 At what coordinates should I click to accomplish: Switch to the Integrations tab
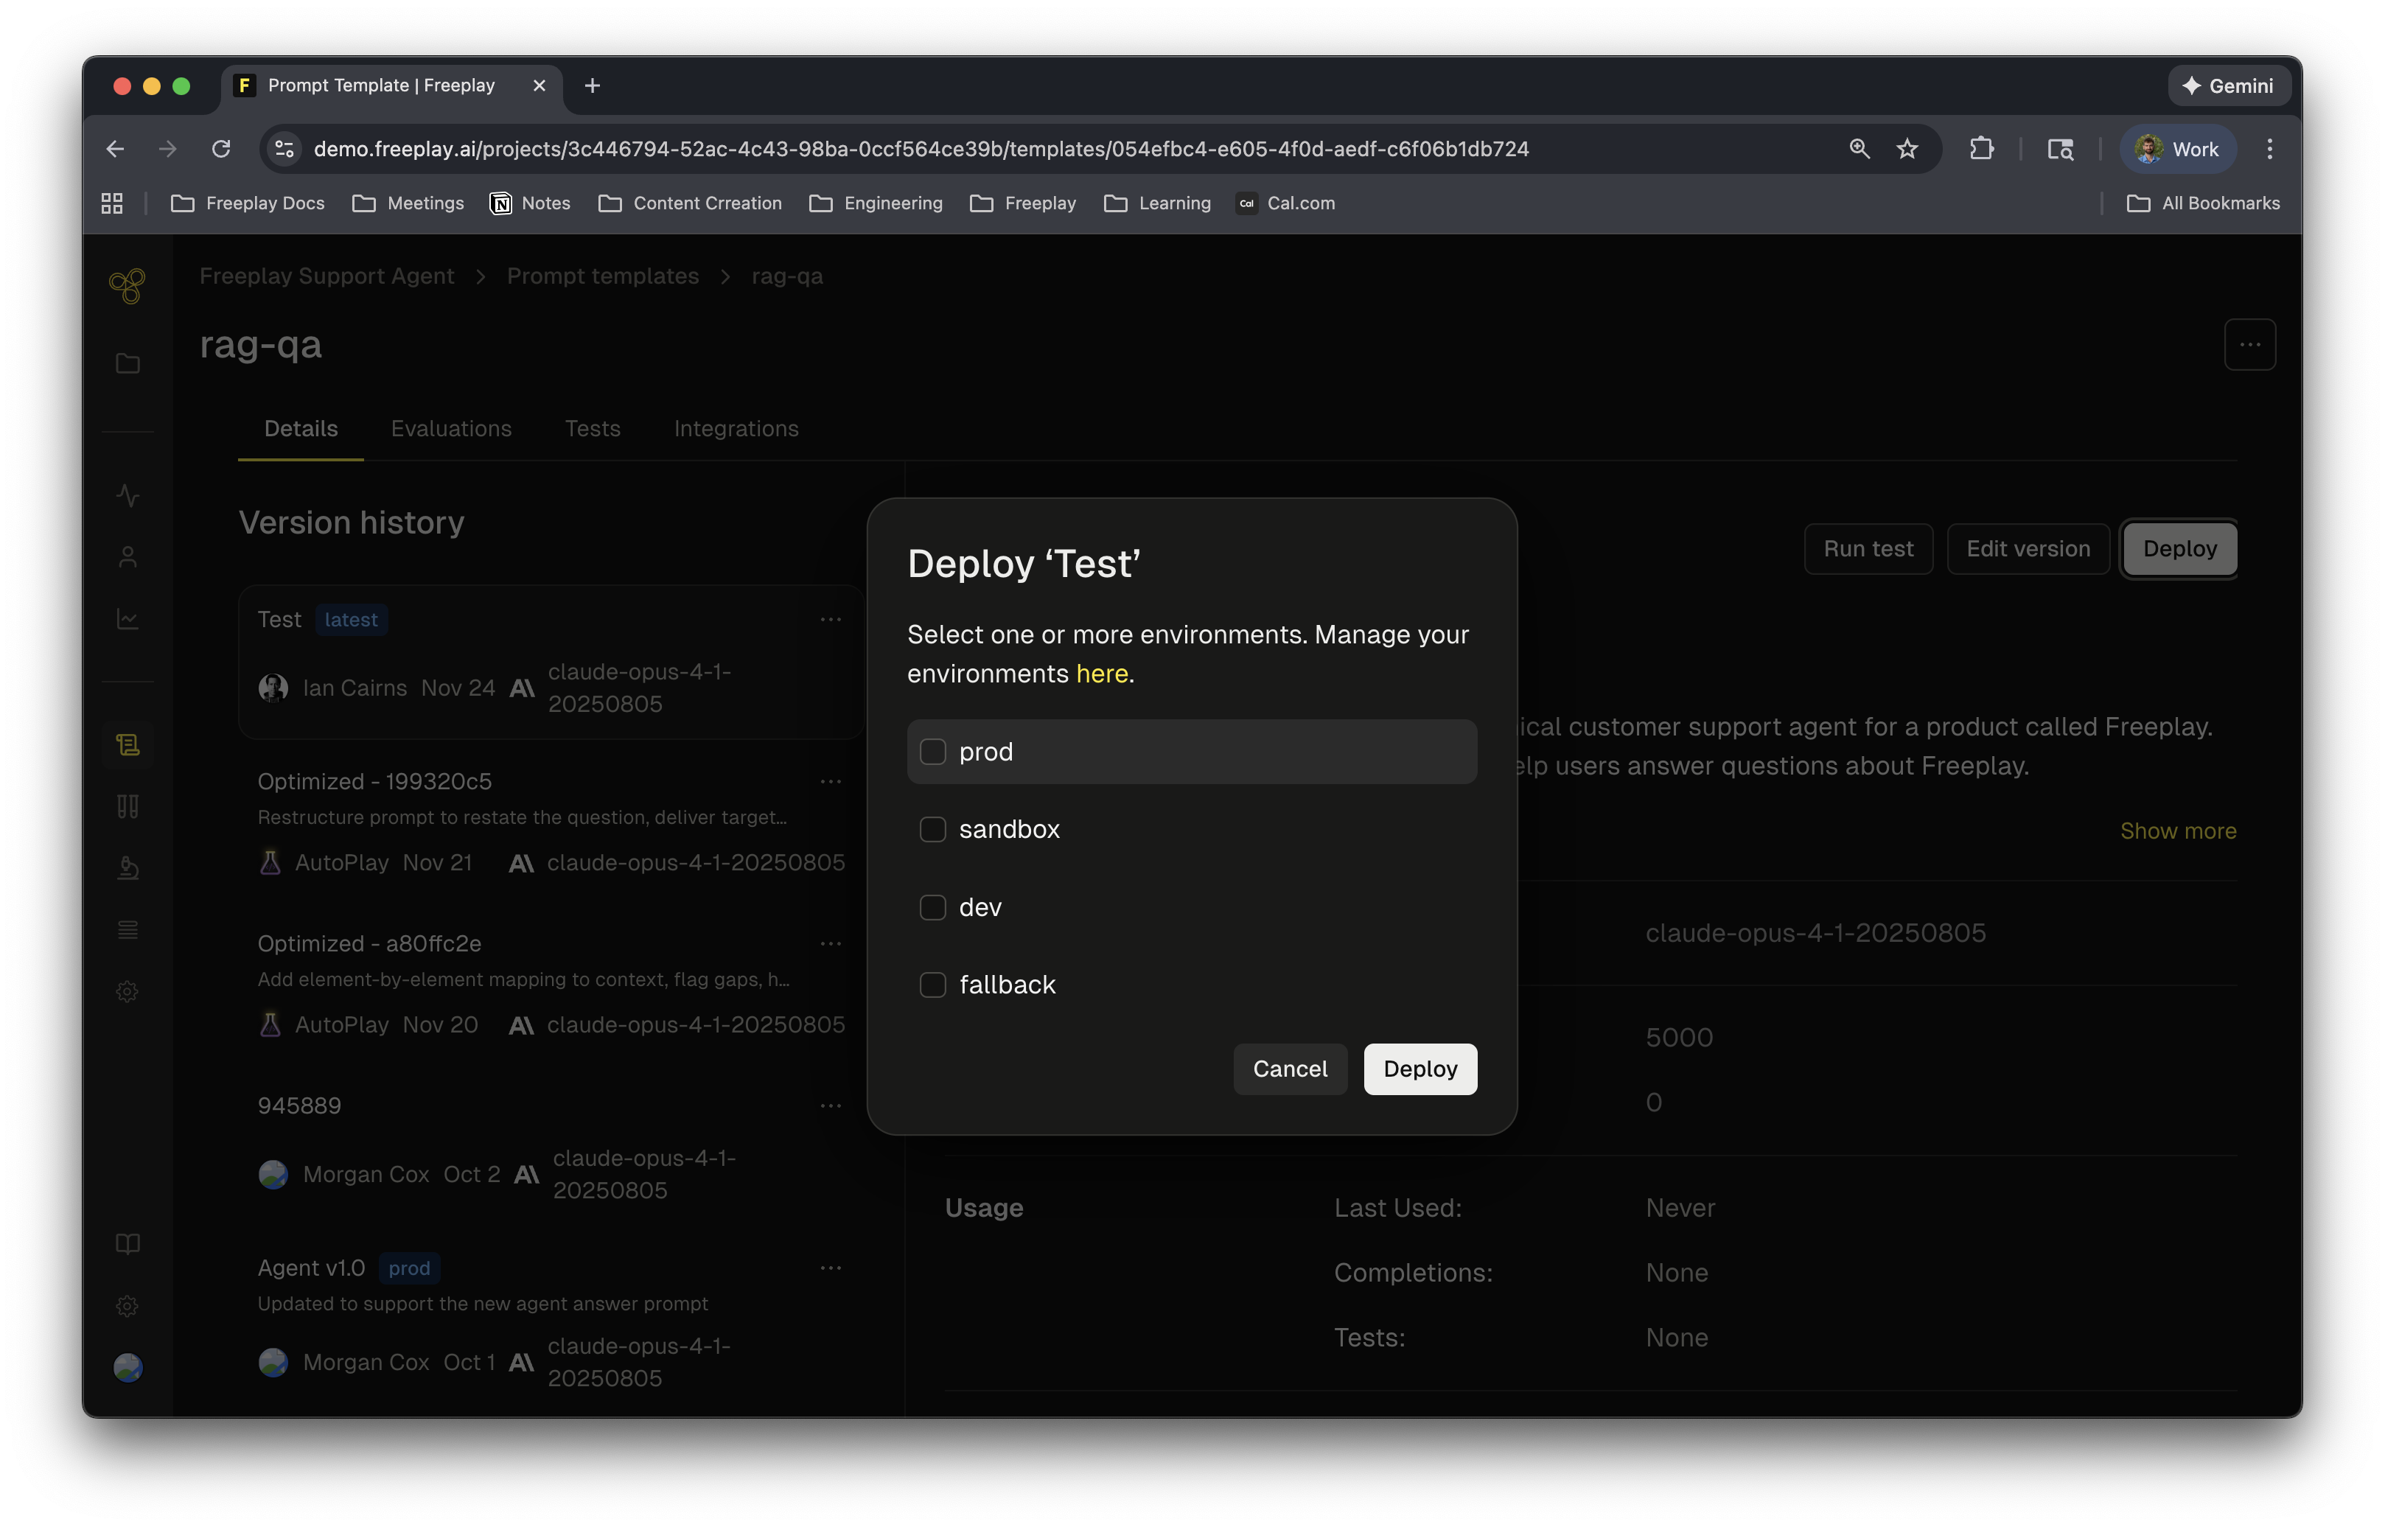736,428
